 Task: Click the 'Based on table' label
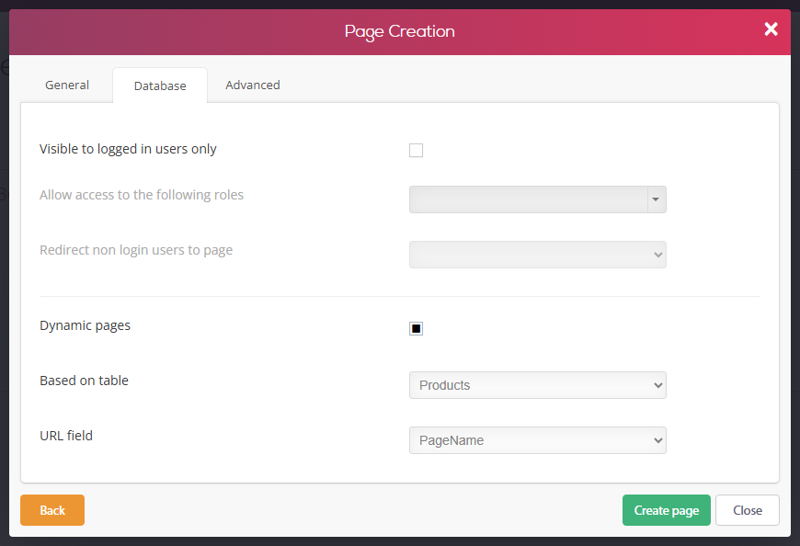tap(85, 381)
